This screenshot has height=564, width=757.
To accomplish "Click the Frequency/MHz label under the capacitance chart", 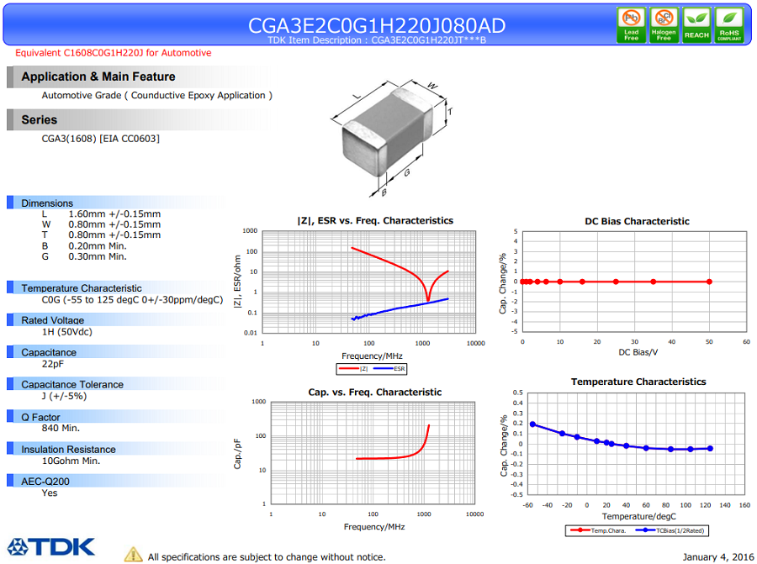I will pyautogui.click(x=373, y=527).
